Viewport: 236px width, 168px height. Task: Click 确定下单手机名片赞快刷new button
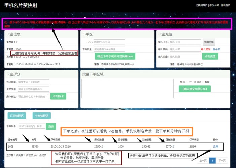pos(115,56)
